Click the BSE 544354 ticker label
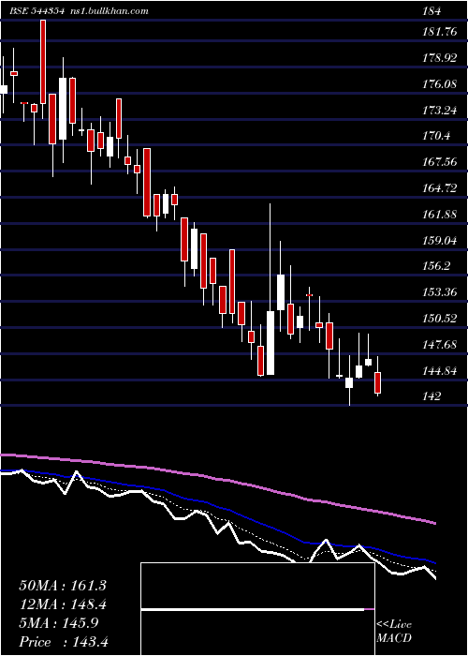Screen dimensions: 468x656 tap(37, 11)
